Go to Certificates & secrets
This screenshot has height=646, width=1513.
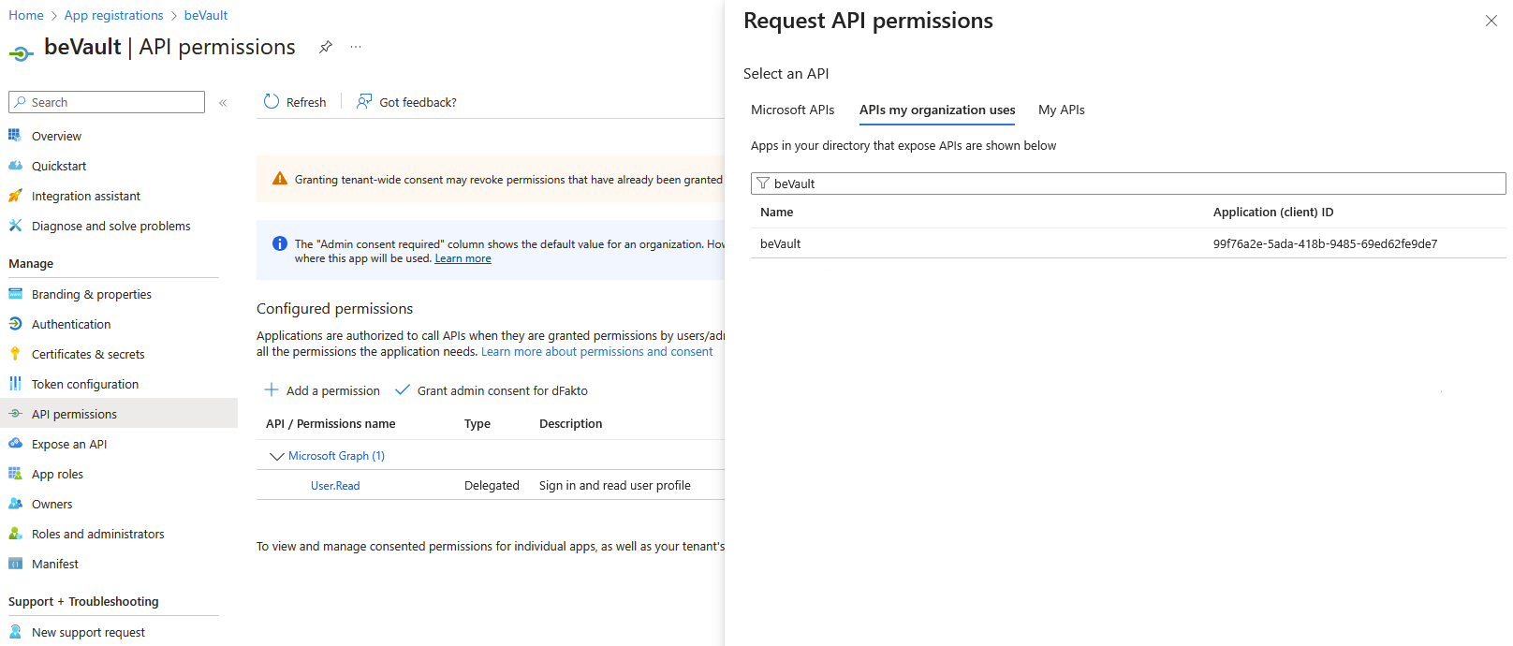[x=88, y=354]
